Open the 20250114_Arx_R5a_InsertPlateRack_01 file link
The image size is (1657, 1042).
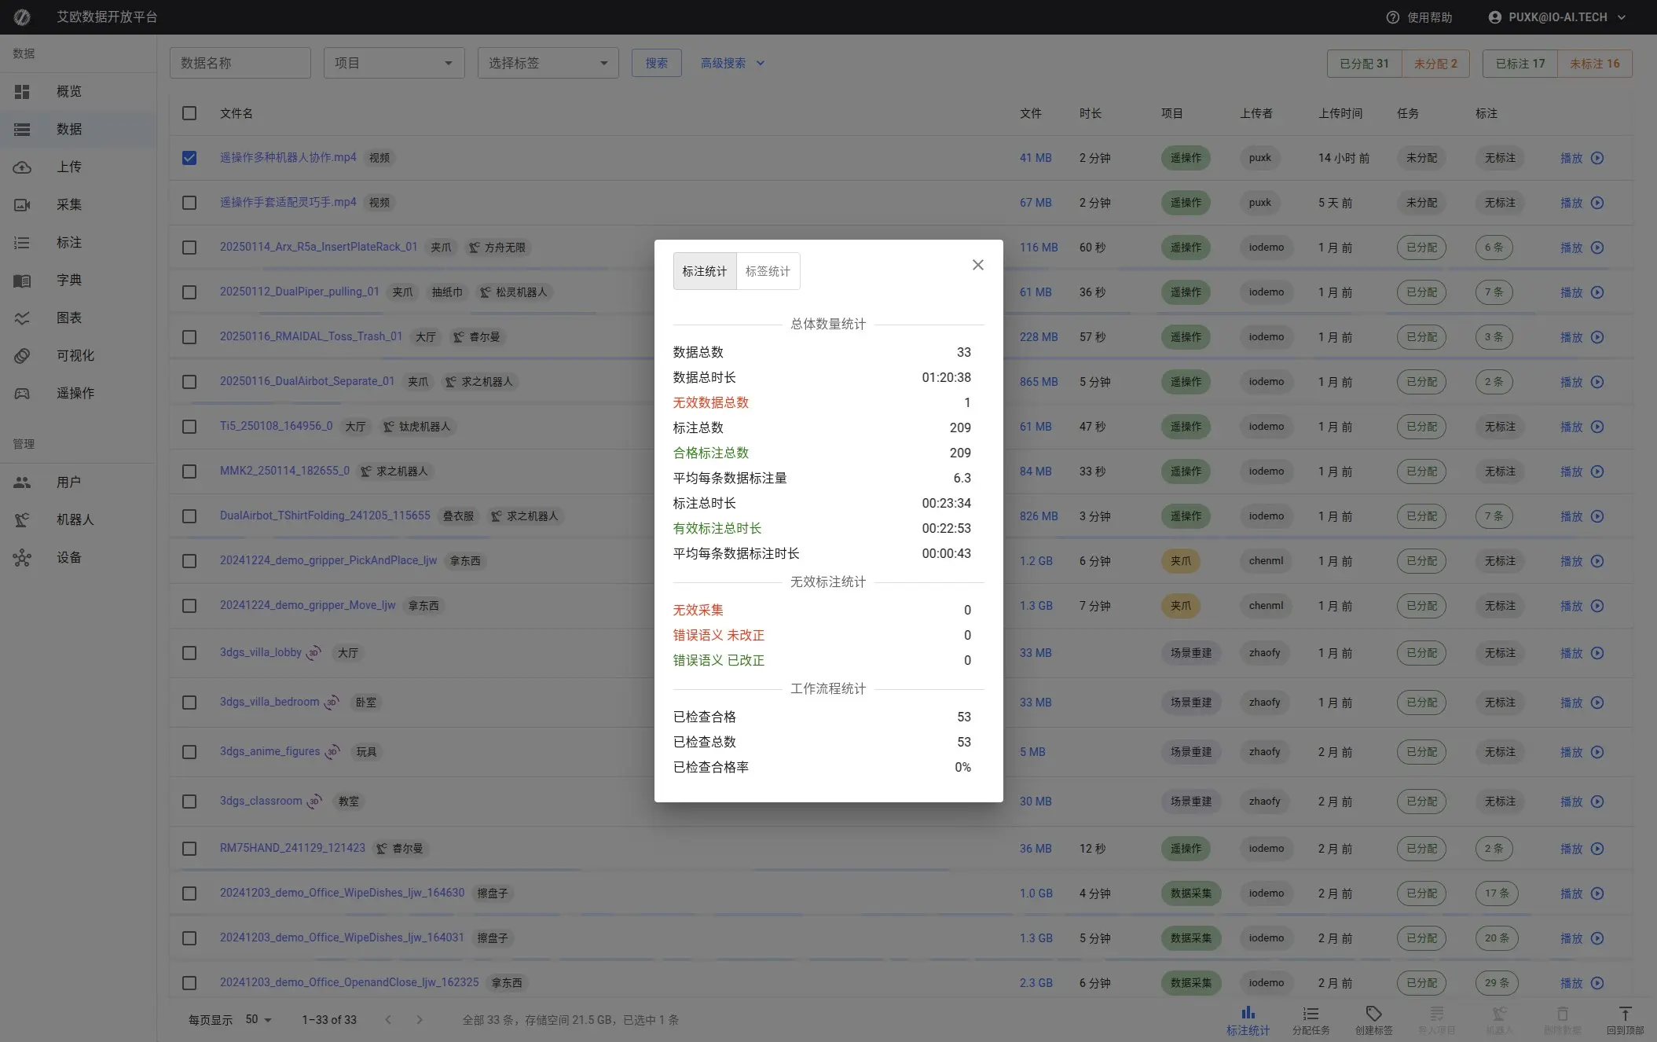click(x=318, y=246)
